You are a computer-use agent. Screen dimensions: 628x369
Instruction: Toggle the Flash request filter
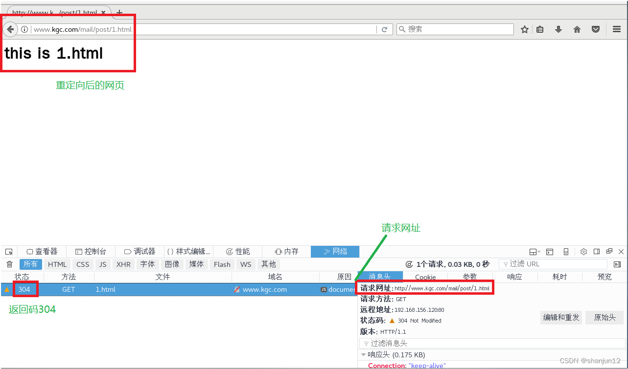(x=222, y=264)
